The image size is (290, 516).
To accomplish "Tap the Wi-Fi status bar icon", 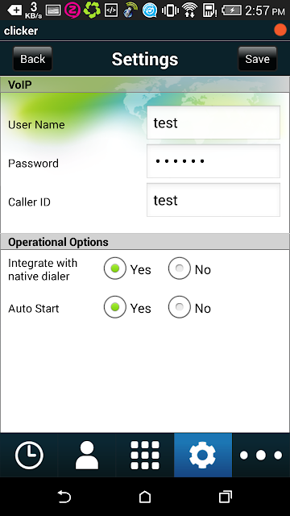I will (190, 10).
